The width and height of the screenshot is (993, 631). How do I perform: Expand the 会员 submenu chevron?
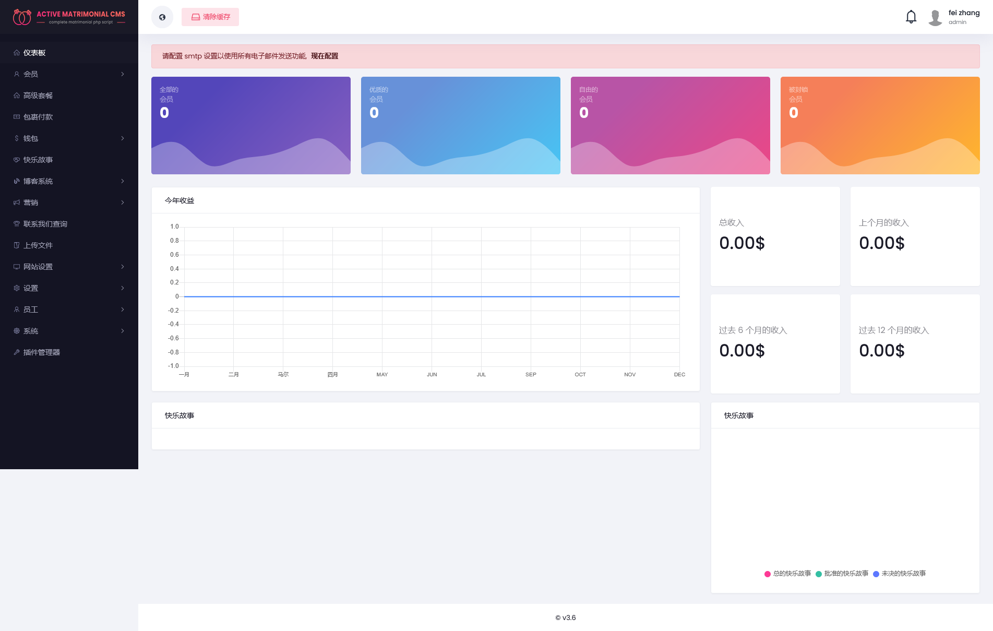click(x=123, y=74)
